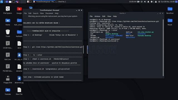Click the display tray icon in the panel

click(142, 2)
